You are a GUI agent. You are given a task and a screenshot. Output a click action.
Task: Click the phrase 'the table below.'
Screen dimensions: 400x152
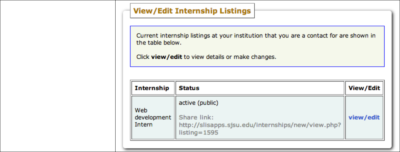coord(159,43)
